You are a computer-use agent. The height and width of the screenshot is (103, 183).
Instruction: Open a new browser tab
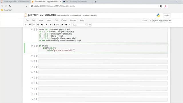coord(96,2)
